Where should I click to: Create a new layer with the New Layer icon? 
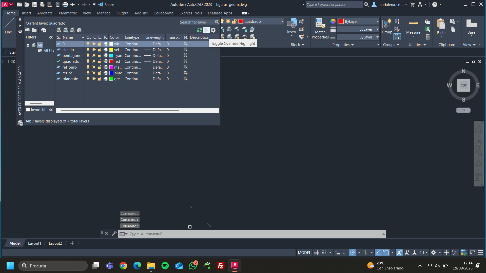click(59, 30)
